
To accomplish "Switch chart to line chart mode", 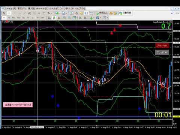I will 59,18.
